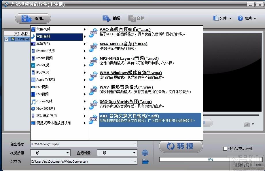
Task: Click the WAV waveform audio icon
Action: click(93, 90)
